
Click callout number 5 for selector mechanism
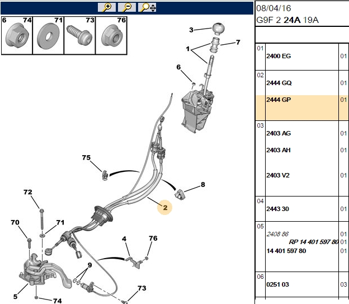click(x=15, y=297)
